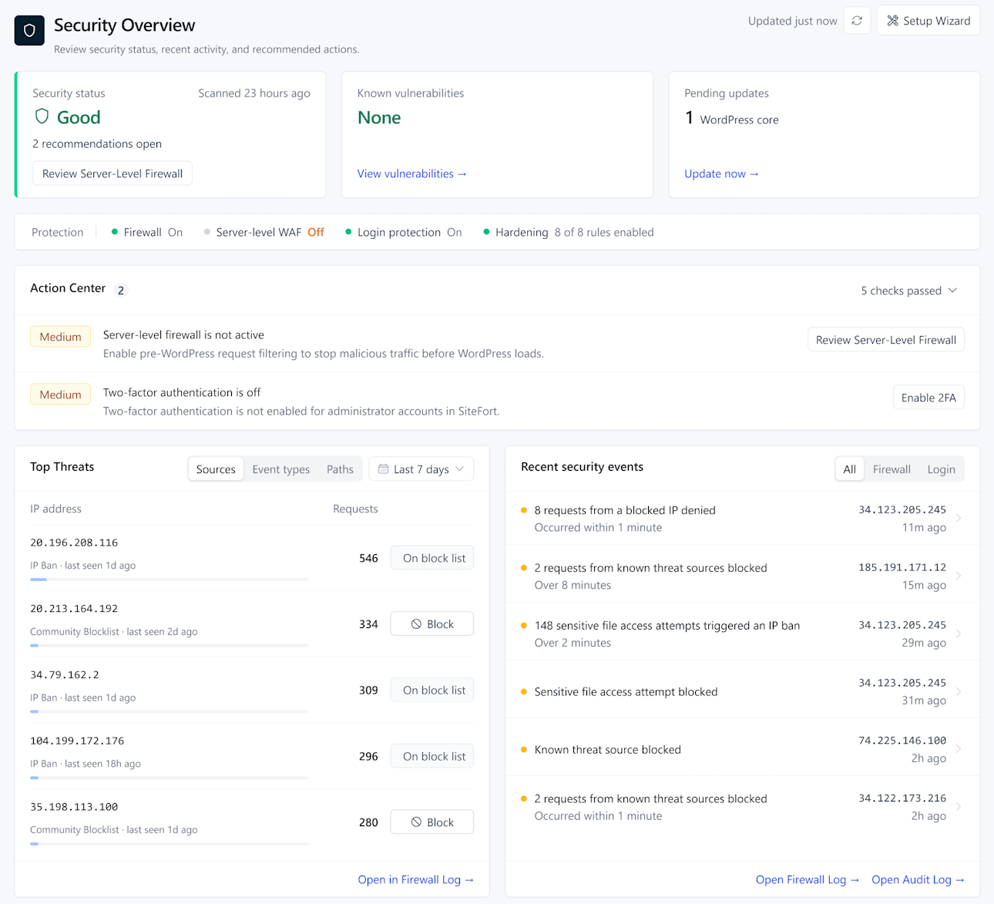Click request bar for 35.198.113.100
This screenshot has height=904, width=994.
169,844
